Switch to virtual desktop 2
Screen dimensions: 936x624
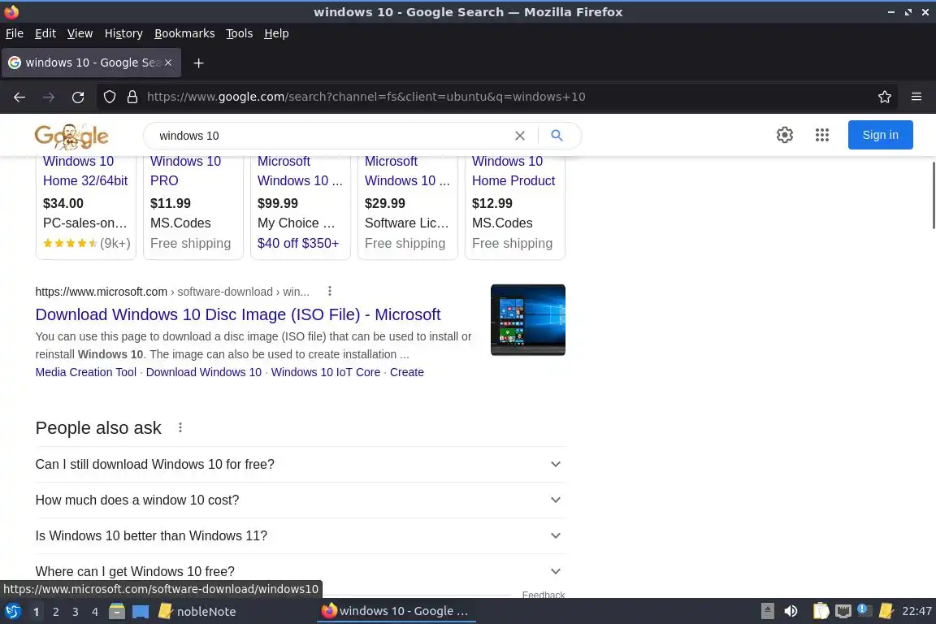[55, 612]
